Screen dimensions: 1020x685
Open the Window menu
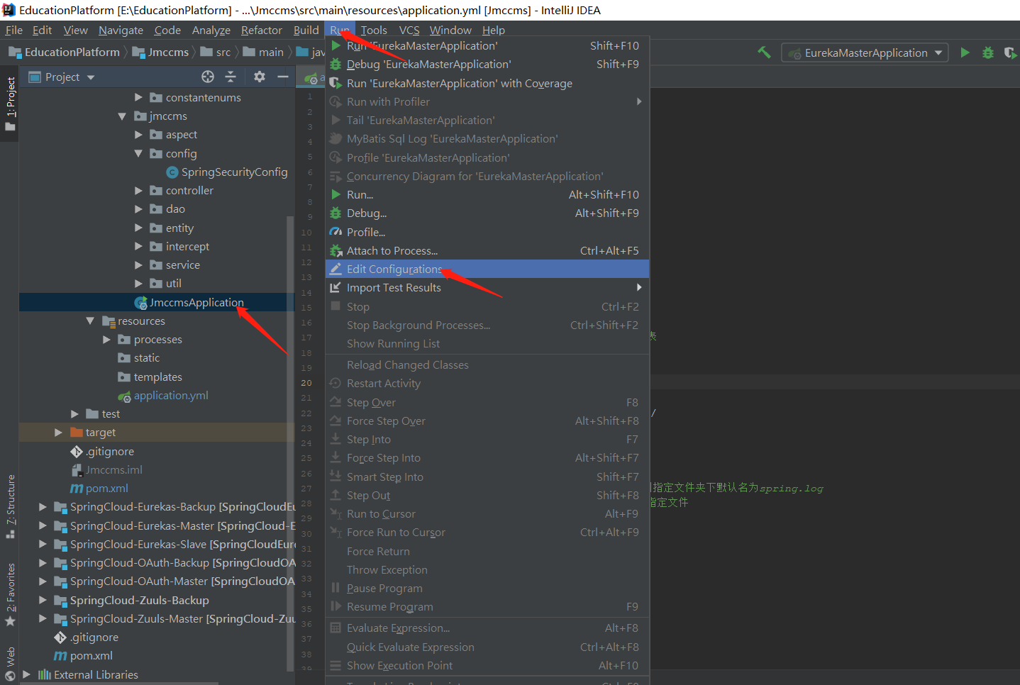click(450, 30)
